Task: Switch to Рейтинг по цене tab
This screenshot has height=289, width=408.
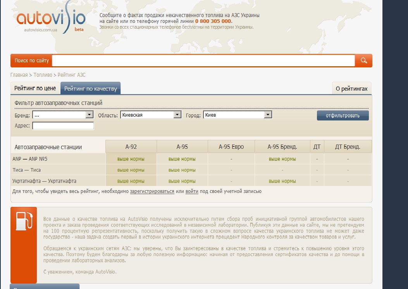Action: [x=35, y=88]
